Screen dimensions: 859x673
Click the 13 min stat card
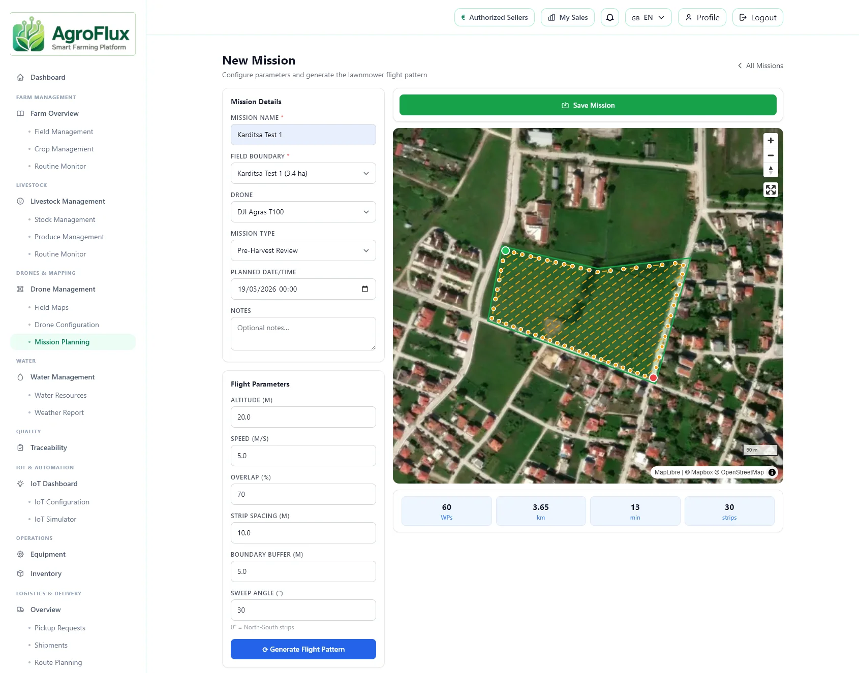(x=635, y=511)
